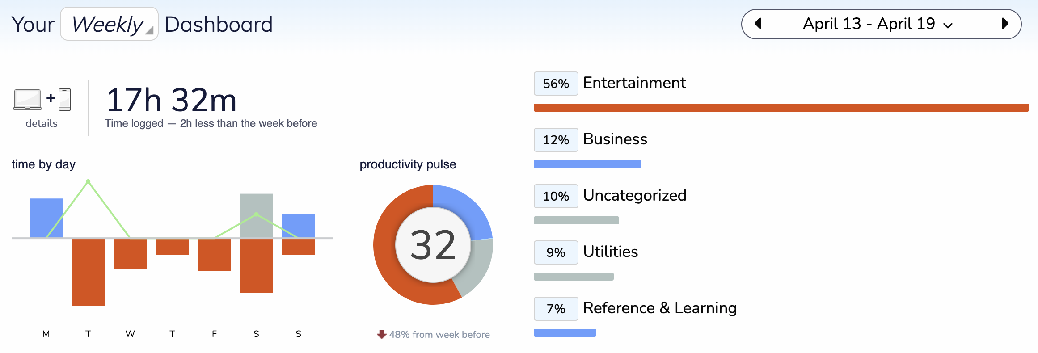Click Tuesday's orange distracting time bar
Image resolution: width=1038 pixels, height=353 pixels.
(88, 272)
